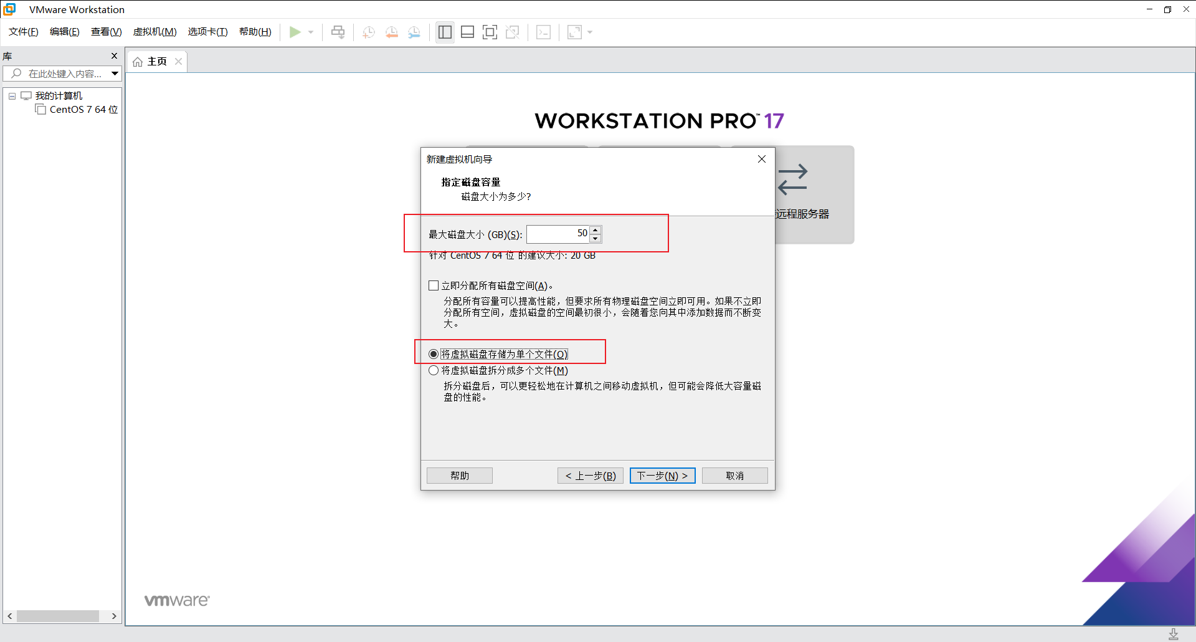Click the 帮助 button in the wizard
Image resolution: width=1196 pixels, height=642 pixels.
click(460, 476)
